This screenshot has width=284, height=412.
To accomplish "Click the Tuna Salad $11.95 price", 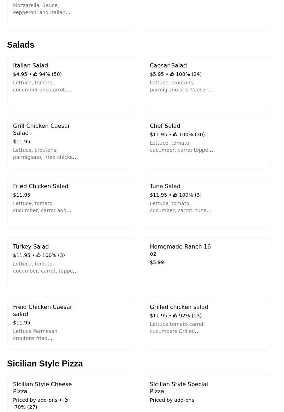I will [158, 195].
